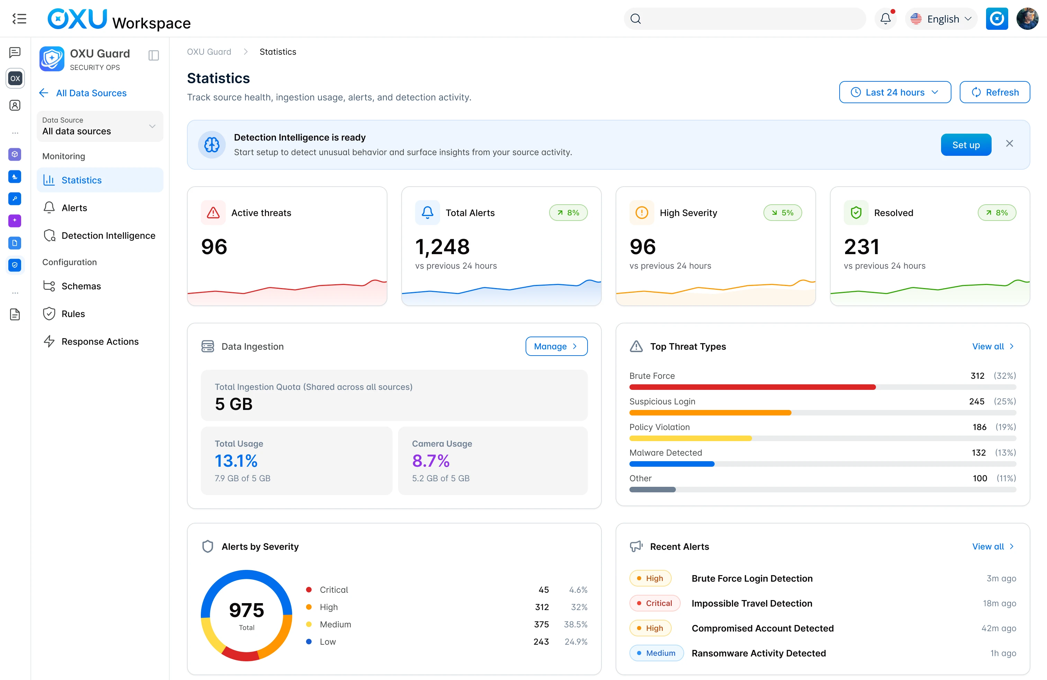Click the Active threats warning icon
Viewport: 1047px width, 680px height.
coord(213,213)
